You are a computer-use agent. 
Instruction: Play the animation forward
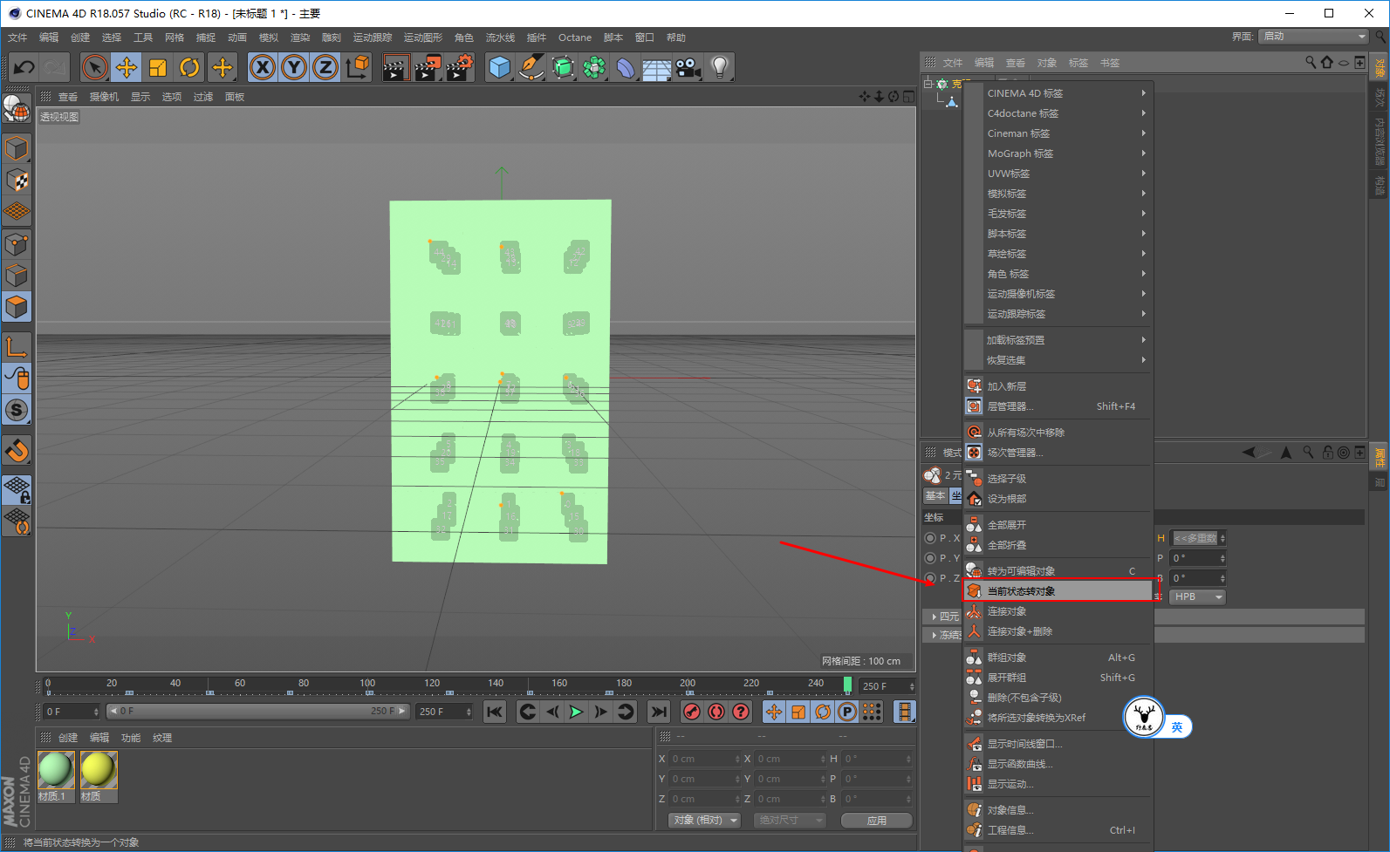[577, 712]
